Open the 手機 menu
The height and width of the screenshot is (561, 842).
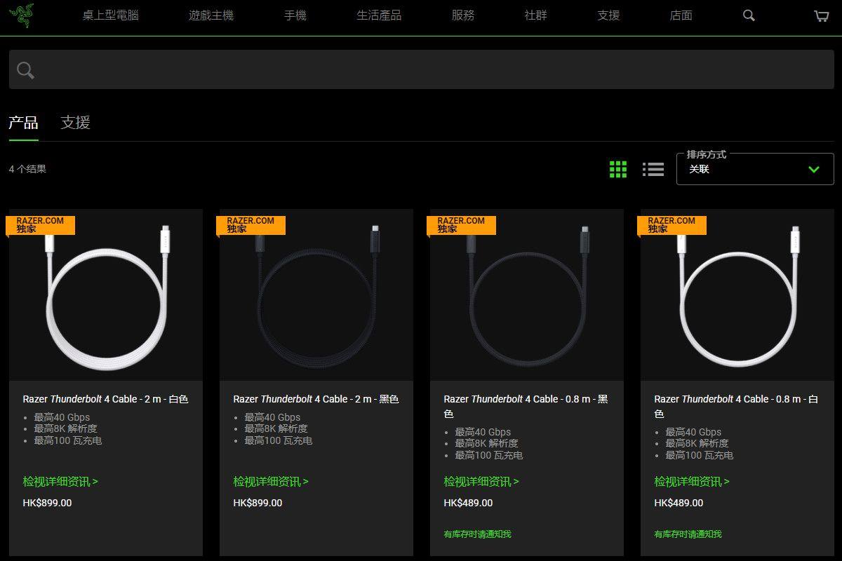pos(295,15)
